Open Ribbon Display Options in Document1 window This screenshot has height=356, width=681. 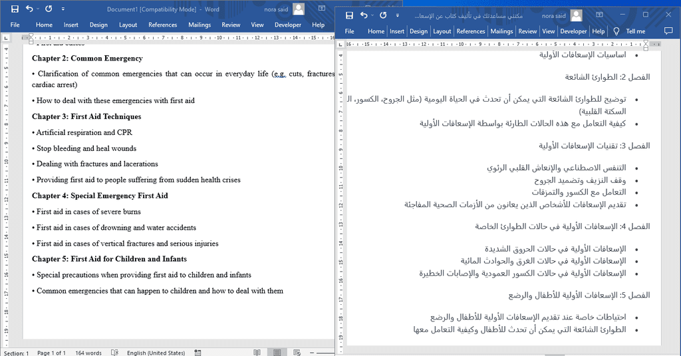click(322, 9)
